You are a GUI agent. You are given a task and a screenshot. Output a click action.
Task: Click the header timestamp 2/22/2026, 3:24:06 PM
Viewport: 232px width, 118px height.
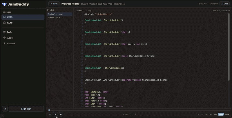[x=208, y=4]
